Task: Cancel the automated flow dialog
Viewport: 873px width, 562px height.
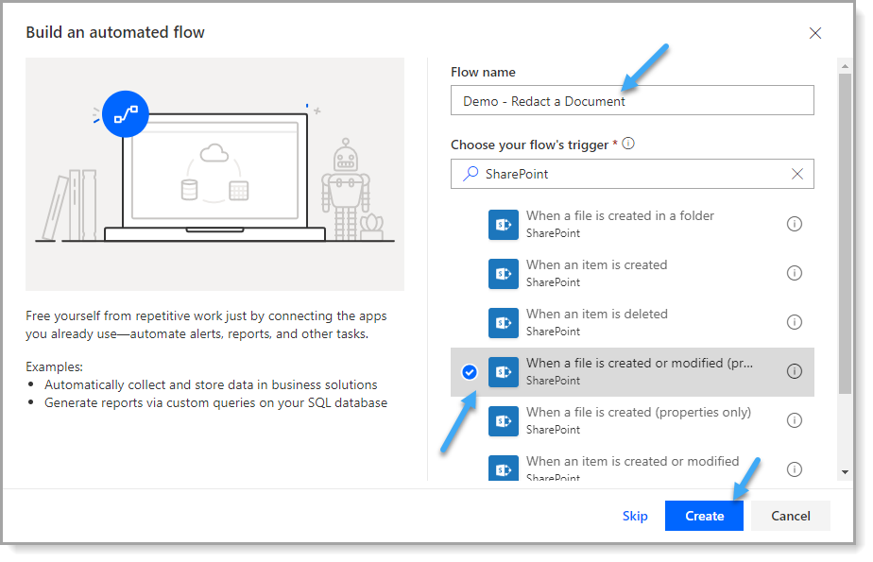Action: coord(790,516)
